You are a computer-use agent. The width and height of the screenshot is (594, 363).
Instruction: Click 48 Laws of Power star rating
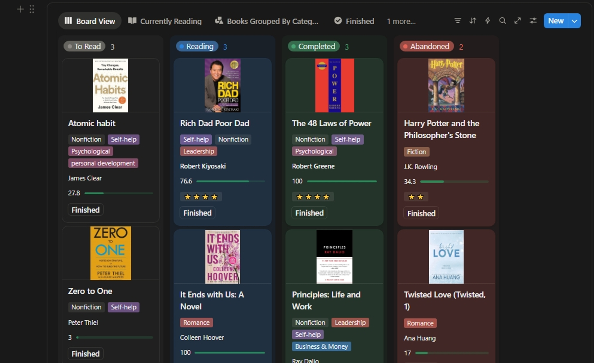(313, 197)
